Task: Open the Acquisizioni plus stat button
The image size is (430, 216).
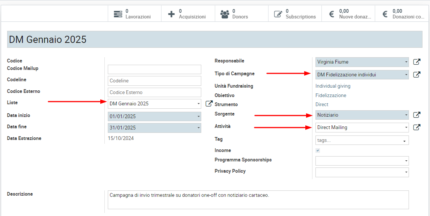Action: click(x=188, y=14)
